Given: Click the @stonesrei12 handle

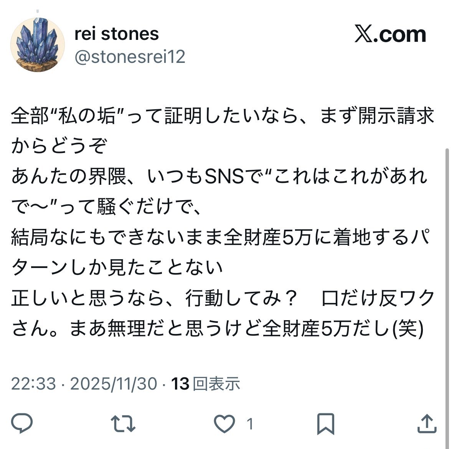Looking at the screenshot, I should [x=130, y=57].
